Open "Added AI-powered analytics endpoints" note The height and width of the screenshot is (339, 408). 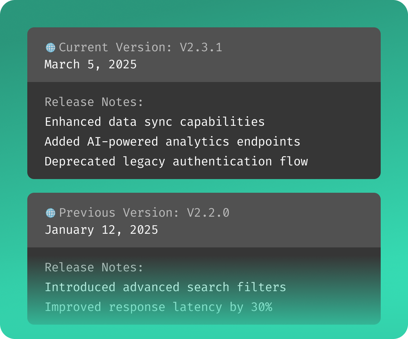point(172,141)
